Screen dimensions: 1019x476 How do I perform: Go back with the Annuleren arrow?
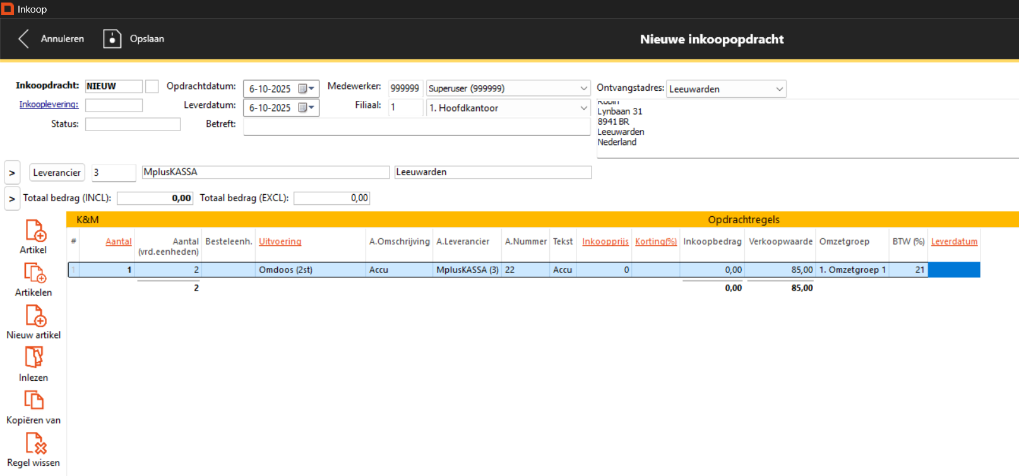24,38
